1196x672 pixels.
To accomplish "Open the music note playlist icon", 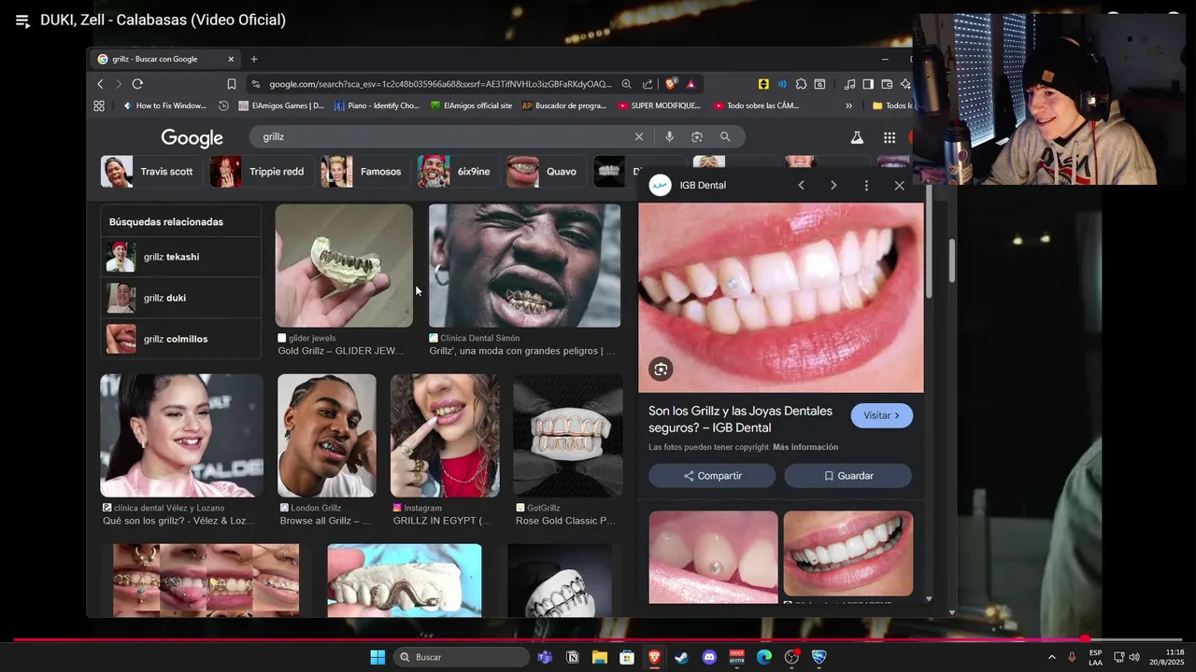I will pyautogui.click(x=849, y=84).
